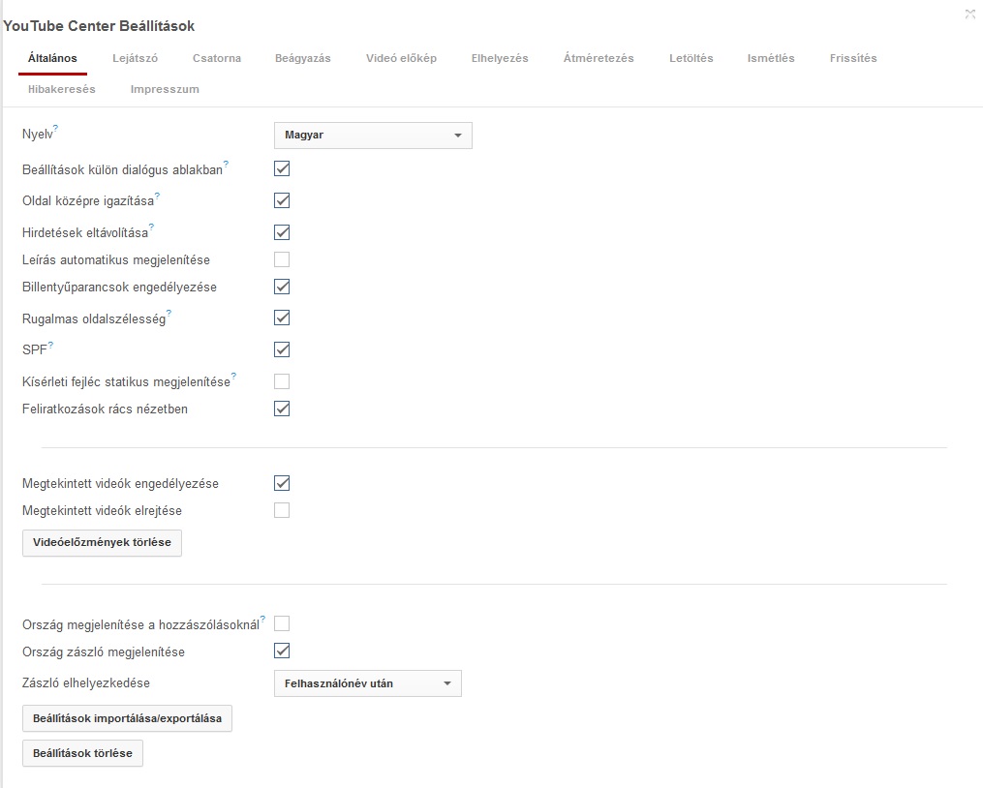Open the Letöltés tab
Image resolution: width=983 pixels, height=788 pixels.
(691, 58)
